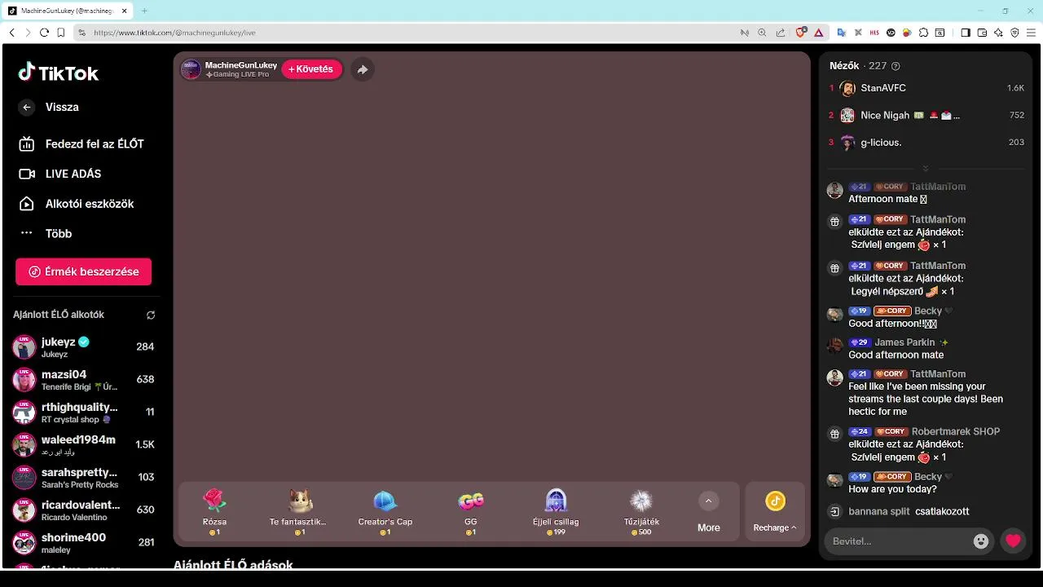This screenshot has width=1043, height=587.
Task: Send a heart like
Action: tap(1013, 541)
